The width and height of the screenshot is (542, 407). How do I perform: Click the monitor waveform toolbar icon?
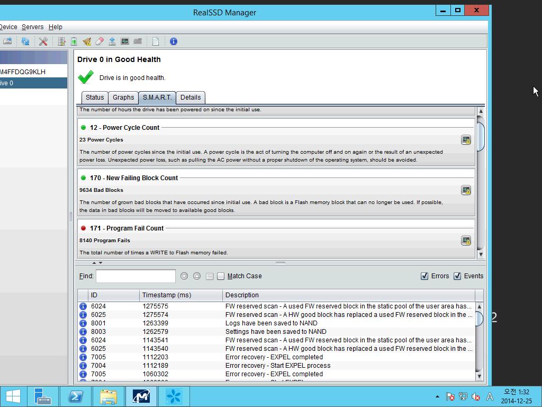[125, 41]
